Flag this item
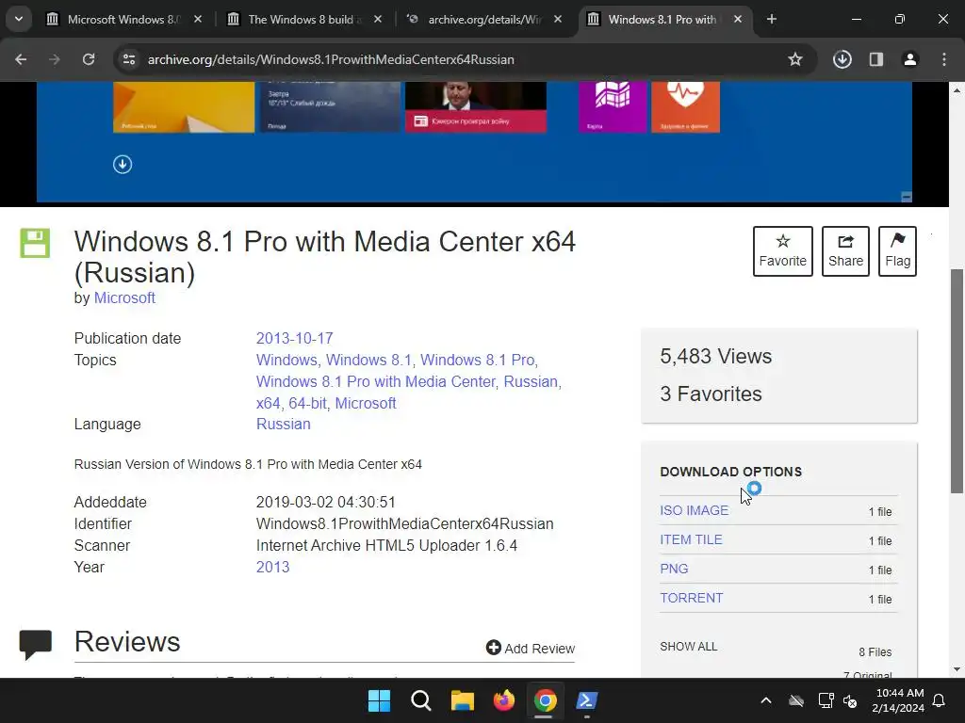Screen dimensions: 965x723 click(x=897, y=250)
